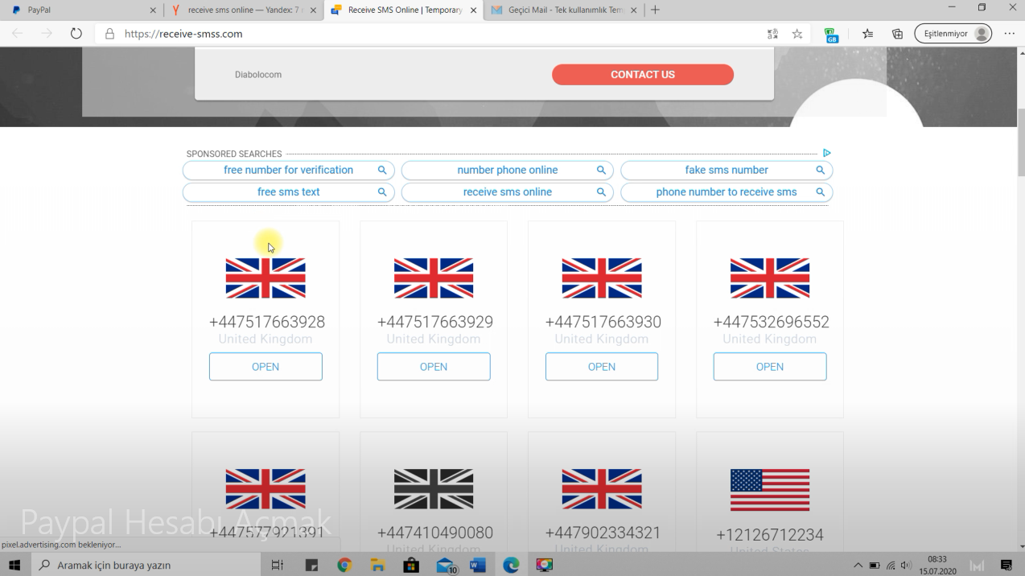The width and height of the screenshot is (1025, 576).
Task: Search 'receive sms online' suggestion
Action: point(508,192)
